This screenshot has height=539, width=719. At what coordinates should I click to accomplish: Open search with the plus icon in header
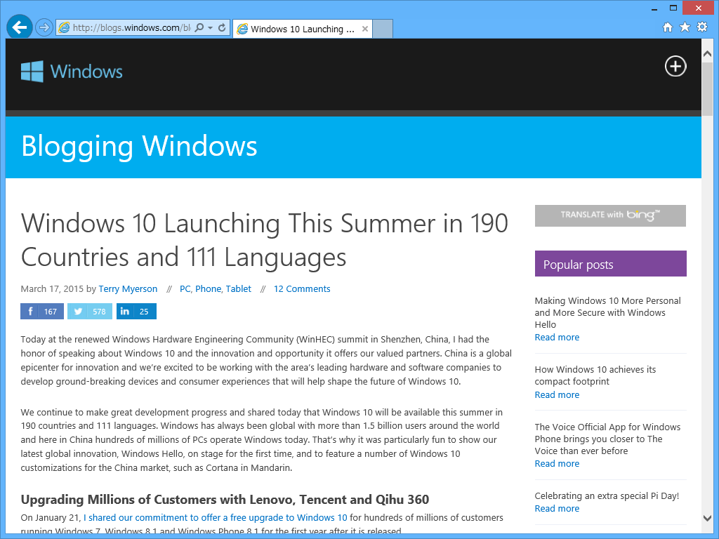click(675, 66)
